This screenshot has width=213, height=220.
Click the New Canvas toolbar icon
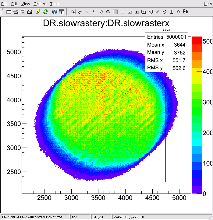[x=9, y=12]
